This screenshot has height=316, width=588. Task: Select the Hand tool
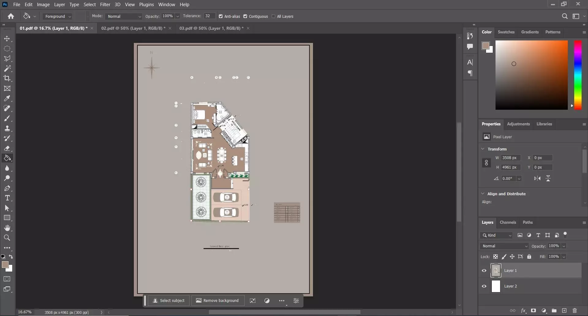point(7,228)
